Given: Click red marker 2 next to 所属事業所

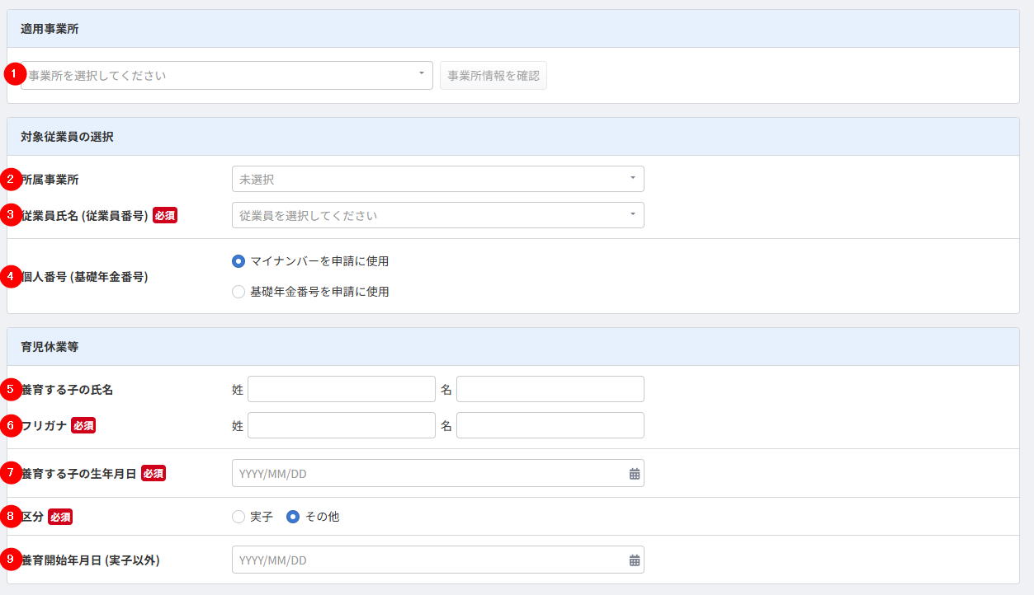Looking at the screenshot, I should point(12,179).
